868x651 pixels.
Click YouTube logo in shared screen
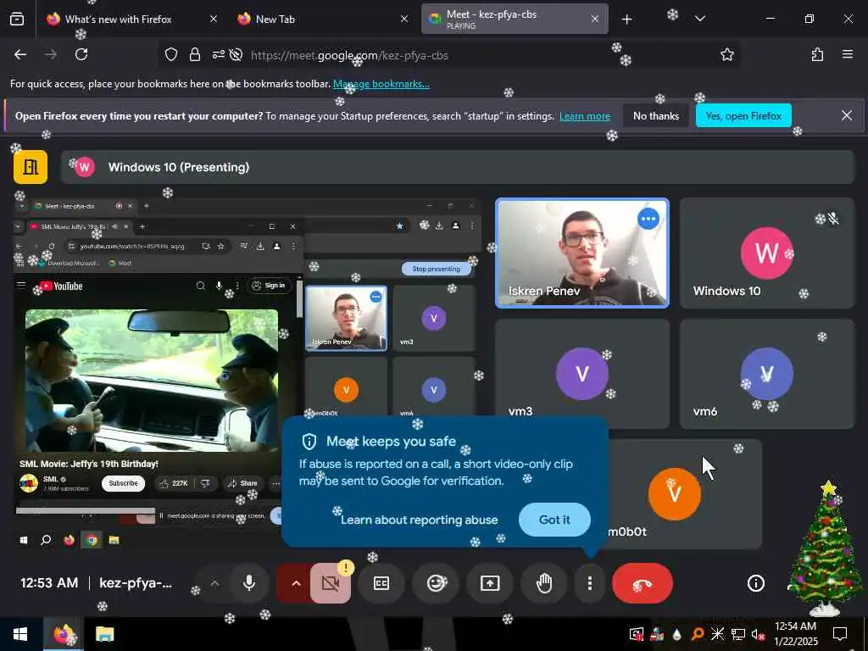click(x=61, y=287)
